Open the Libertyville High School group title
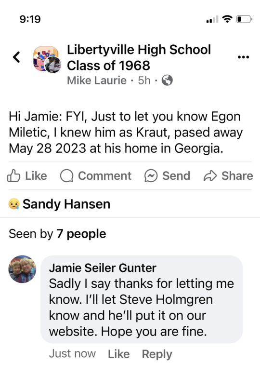260x376 pixels. (x=139, y=57)
